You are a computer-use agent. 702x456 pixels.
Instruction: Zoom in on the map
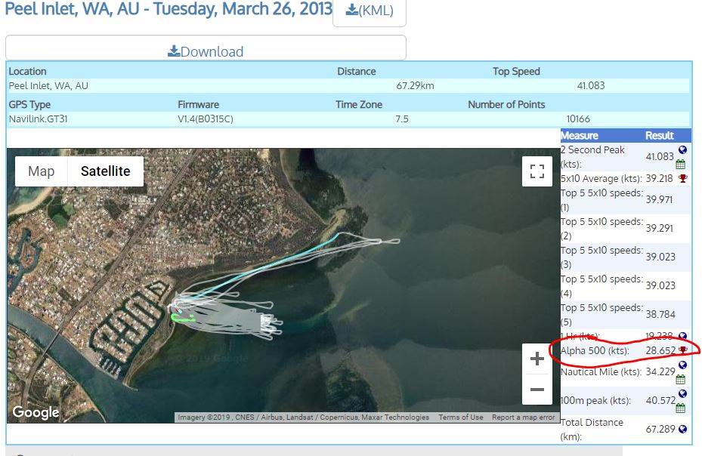coord(537,359)
